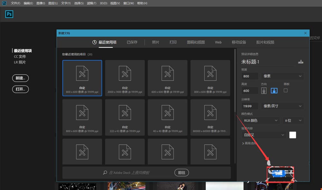Click the width field showing 800
Image resolution: width=322 pixels, height=190 pixels.
click(250, 76)
